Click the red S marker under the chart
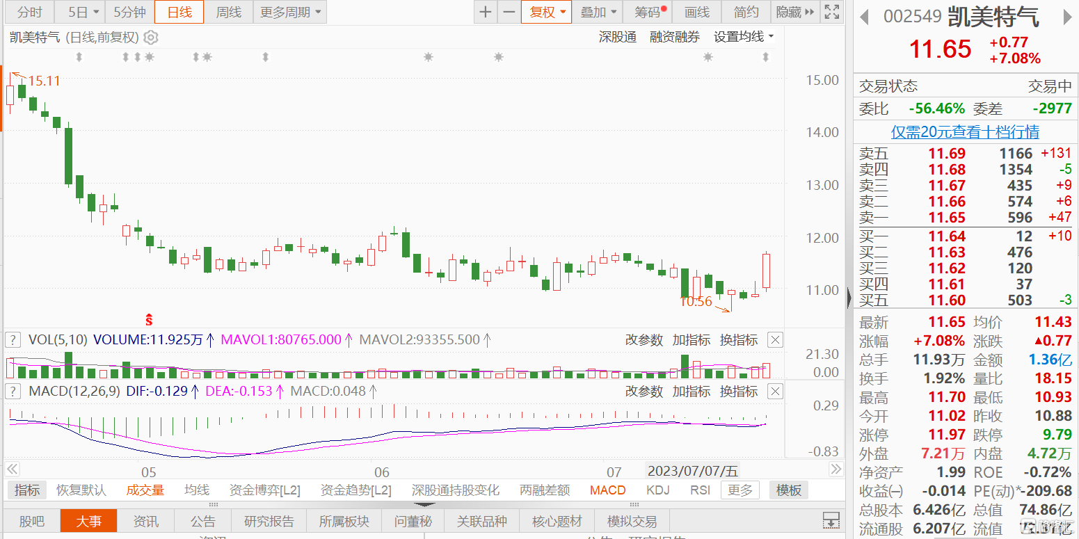The width and height of the screenshot is (1079, 539). pos(148,320)
